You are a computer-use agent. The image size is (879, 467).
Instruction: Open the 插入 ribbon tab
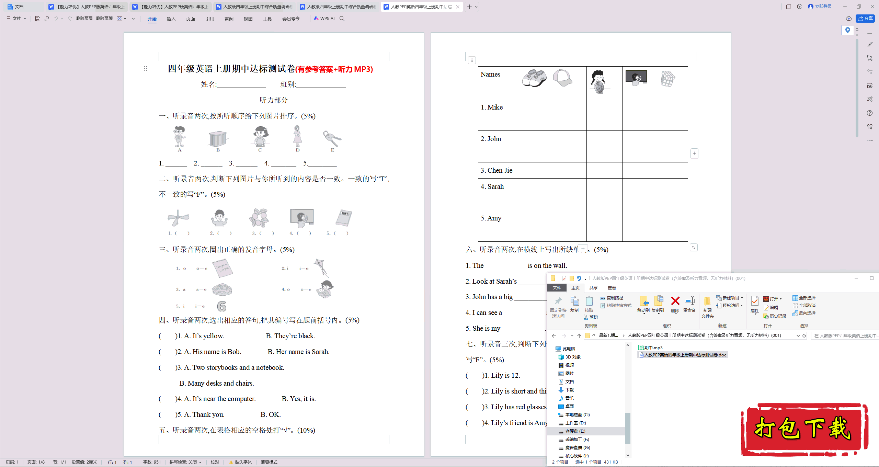(x=171, y=19)
